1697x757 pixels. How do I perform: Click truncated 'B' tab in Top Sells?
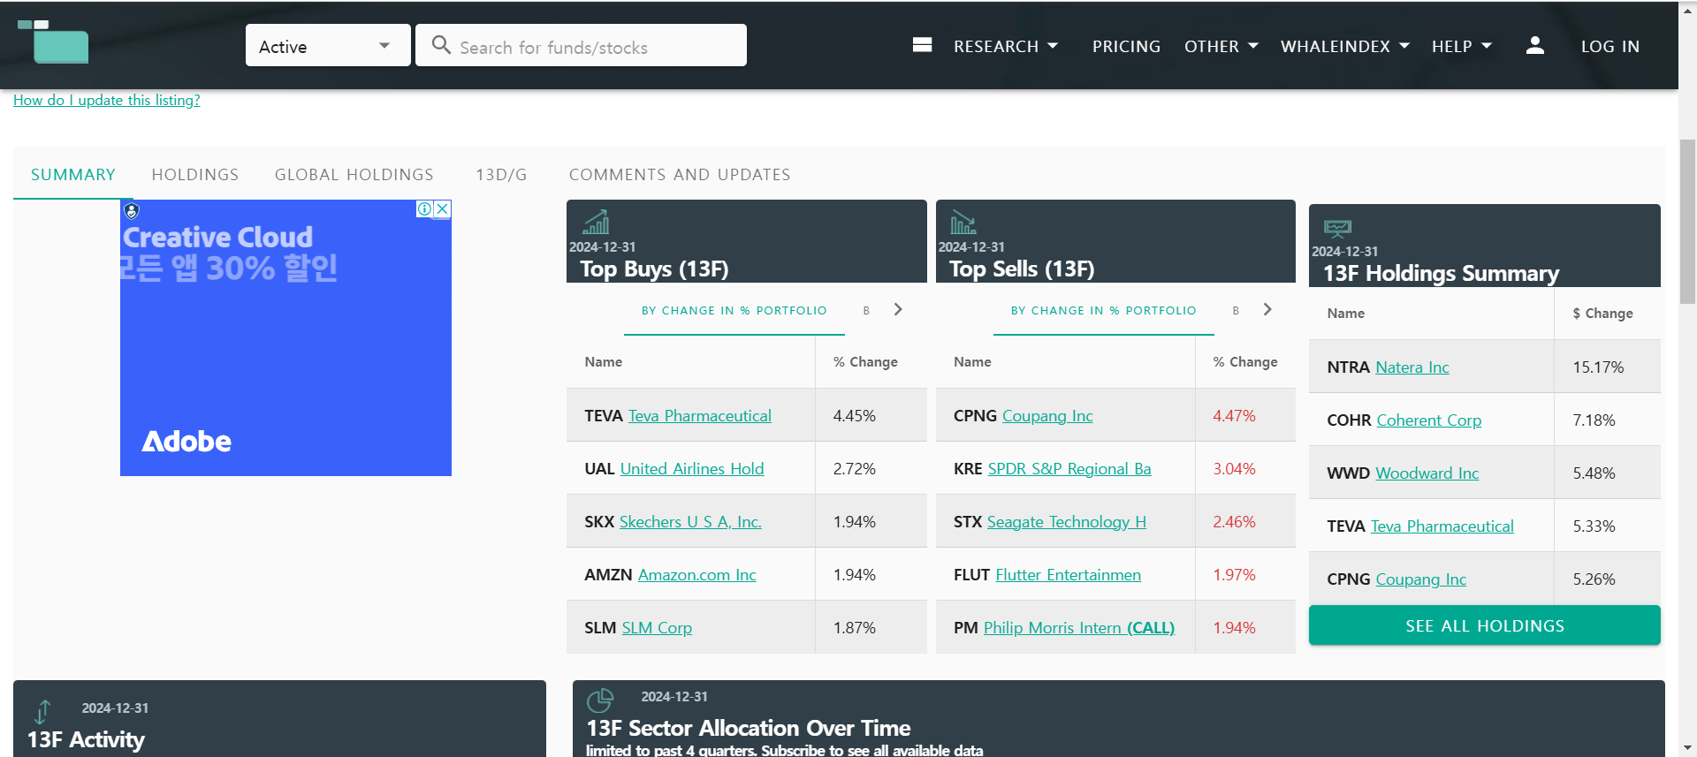tap(1236, 310)
